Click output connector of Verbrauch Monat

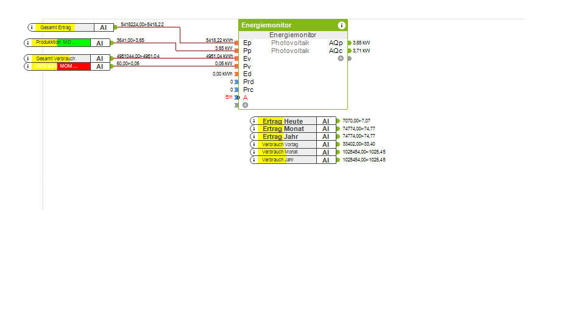click(338, 152)
